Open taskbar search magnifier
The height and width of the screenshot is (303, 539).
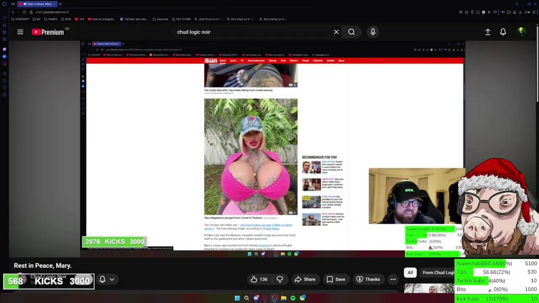coord(246,298)
